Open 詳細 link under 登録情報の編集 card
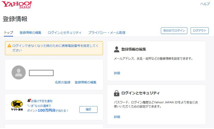This screenshot has width=214, height=129. point(117,73)
